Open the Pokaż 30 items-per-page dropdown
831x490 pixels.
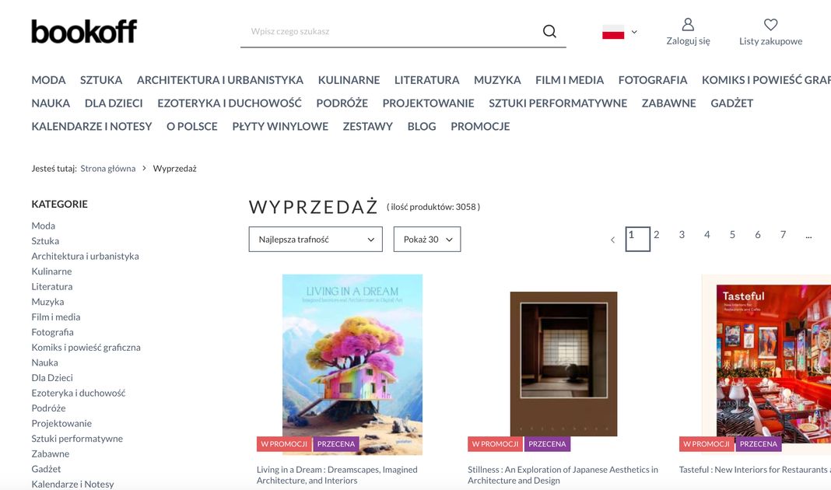tap(427, 240)
